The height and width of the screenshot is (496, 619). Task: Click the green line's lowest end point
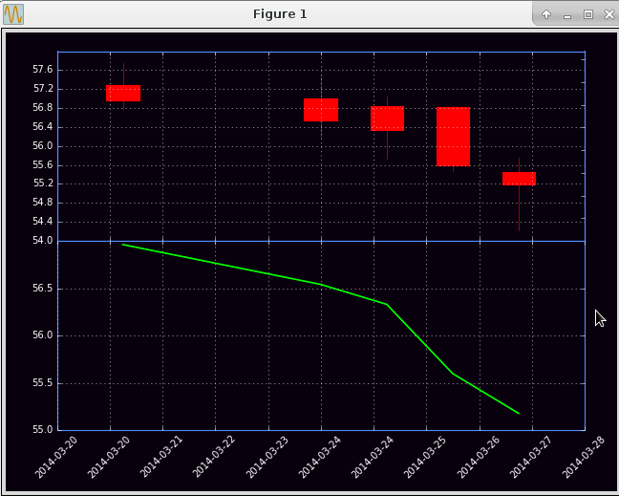[x=519, y=414]
